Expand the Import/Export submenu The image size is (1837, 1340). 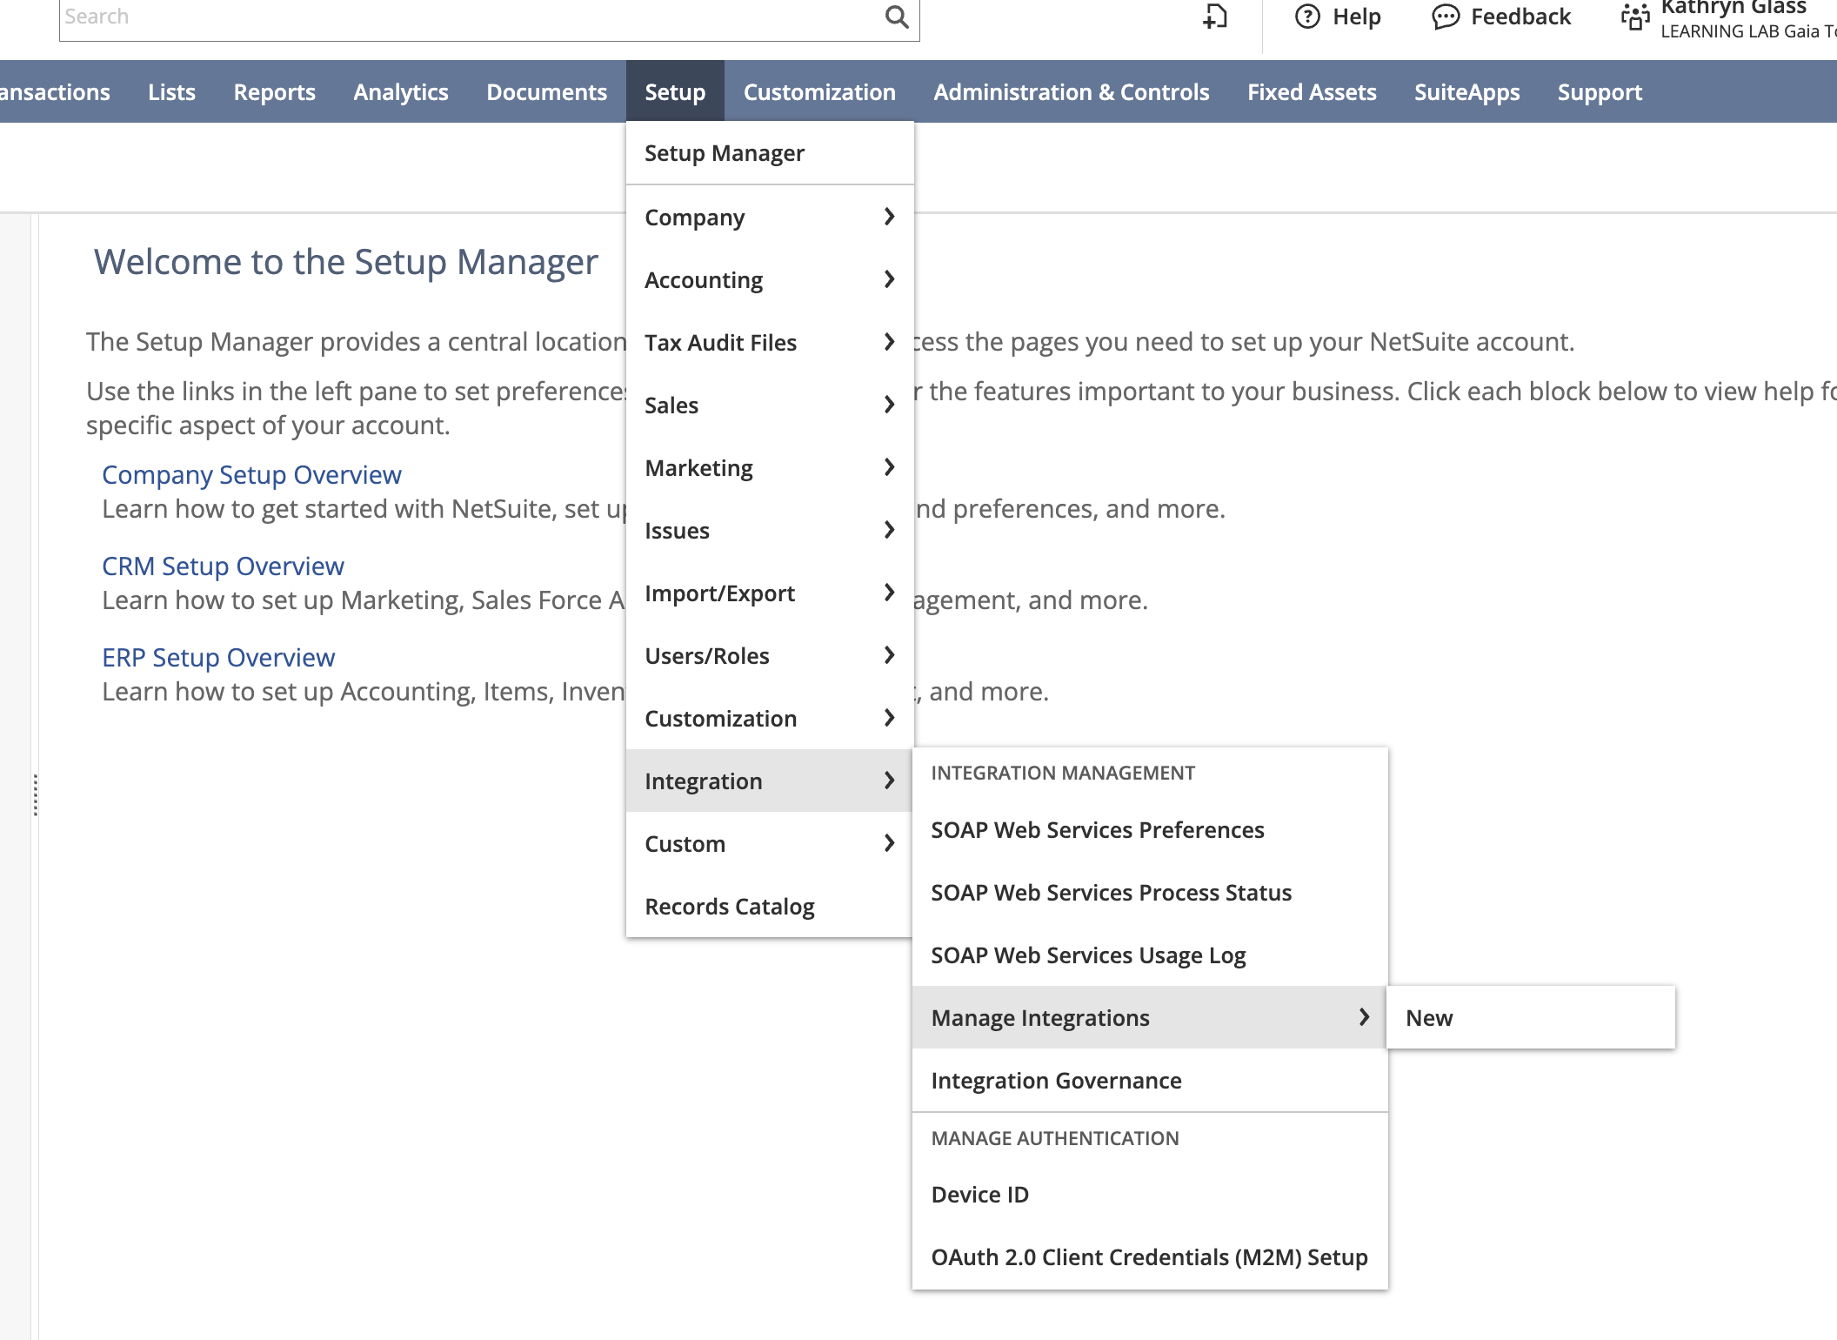(769, 593)
